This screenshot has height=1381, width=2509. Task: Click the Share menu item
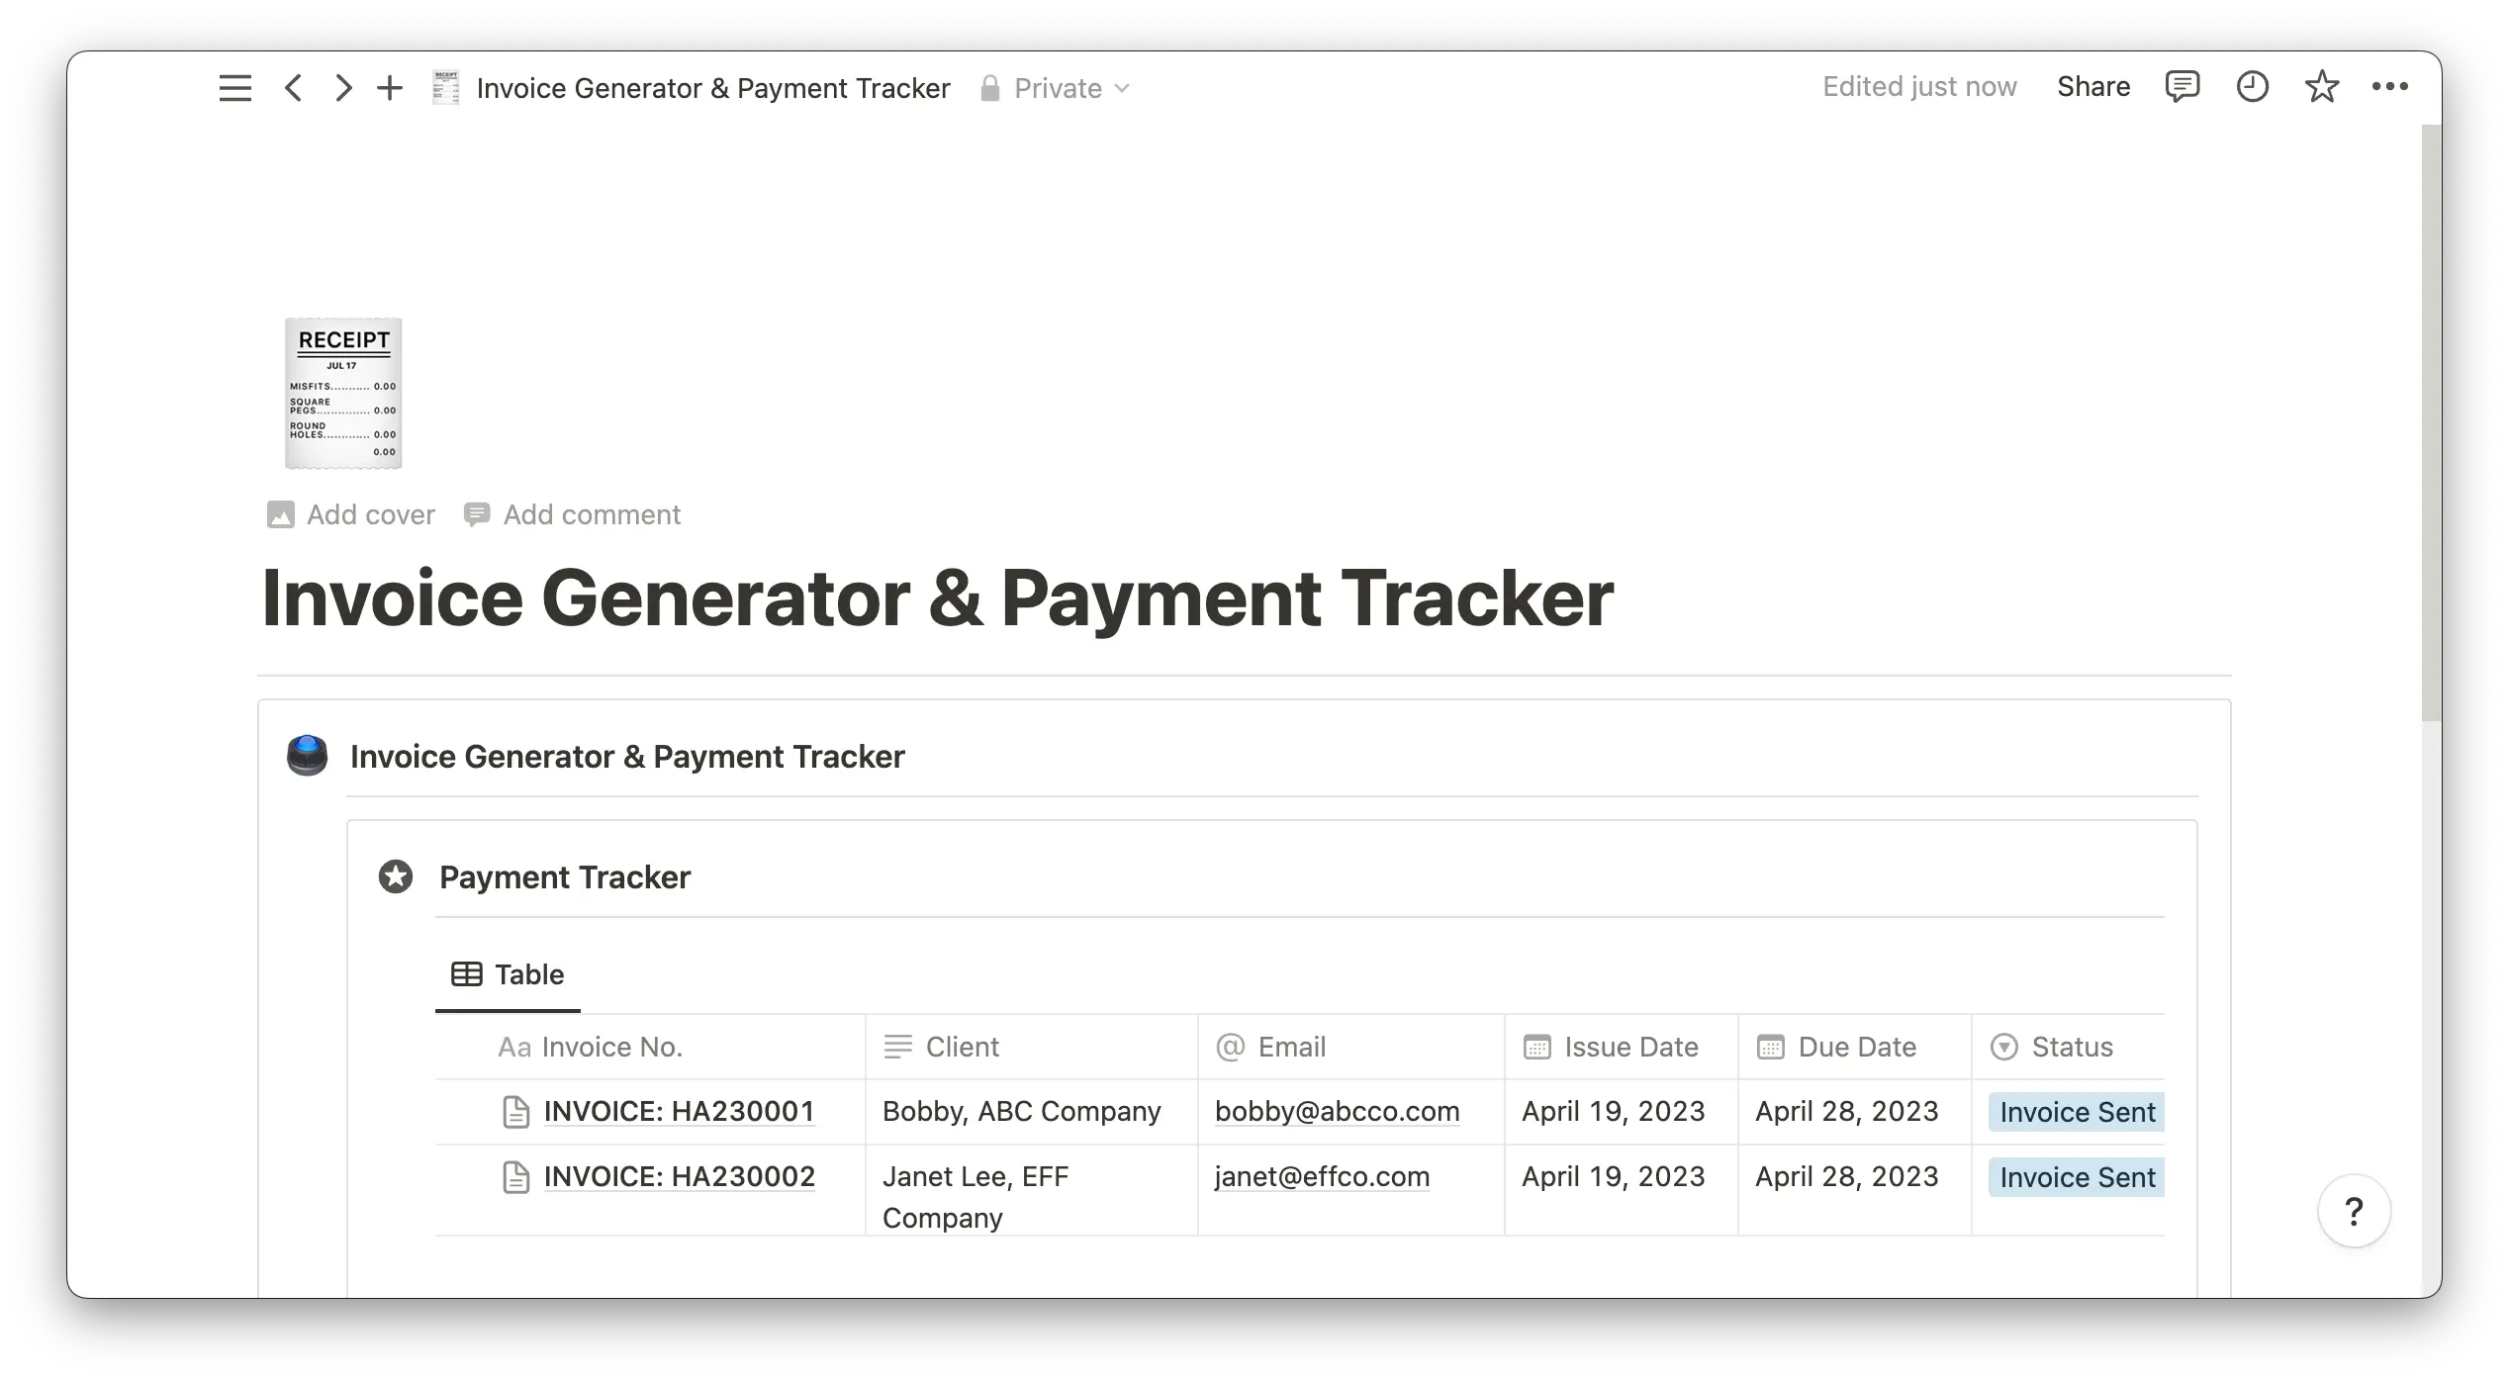[2093, 86]
